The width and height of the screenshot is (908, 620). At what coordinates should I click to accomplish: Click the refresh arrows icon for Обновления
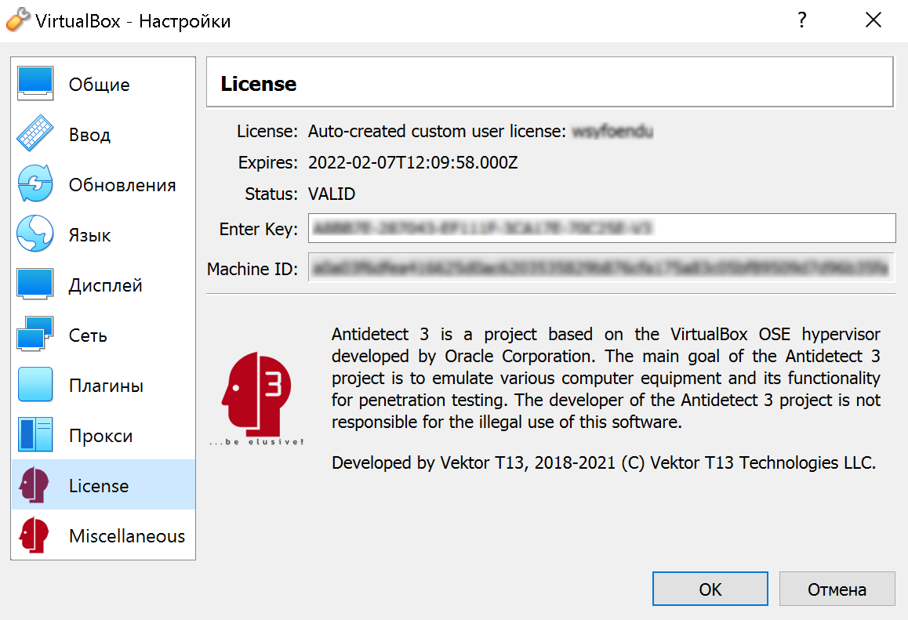pos(35,183)
